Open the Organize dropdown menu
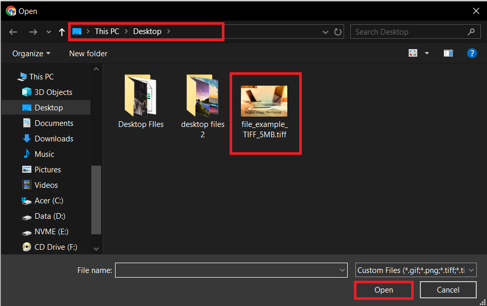This screenshot has width=487, height=306. coord(31,53)
